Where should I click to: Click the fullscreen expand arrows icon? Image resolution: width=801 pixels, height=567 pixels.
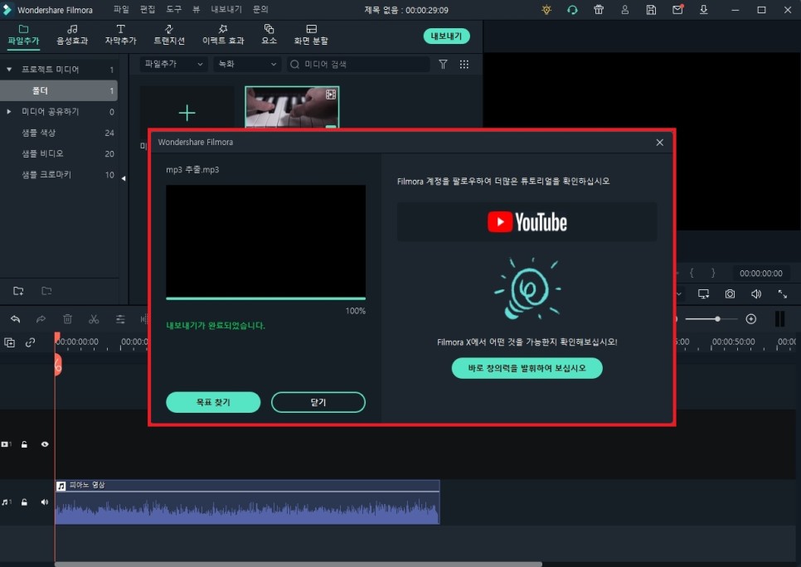[782, 293]
